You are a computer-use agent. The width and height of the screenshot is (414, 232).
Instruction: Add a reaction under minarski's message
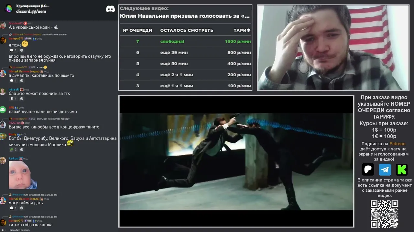tap(22, 99)
